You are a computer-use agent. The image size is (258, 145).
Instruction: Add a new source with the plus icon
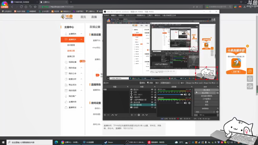[132, 115]
